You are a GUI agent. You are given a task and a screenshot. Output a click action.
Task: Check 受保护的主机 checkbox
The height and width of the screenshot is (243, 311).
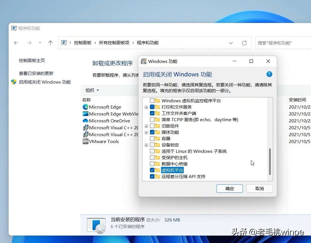coord(152,157)
